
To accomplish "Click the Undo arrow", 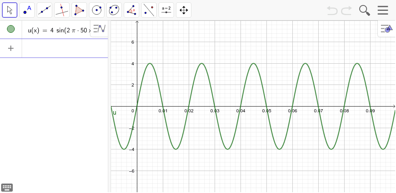I will (332, 10).
